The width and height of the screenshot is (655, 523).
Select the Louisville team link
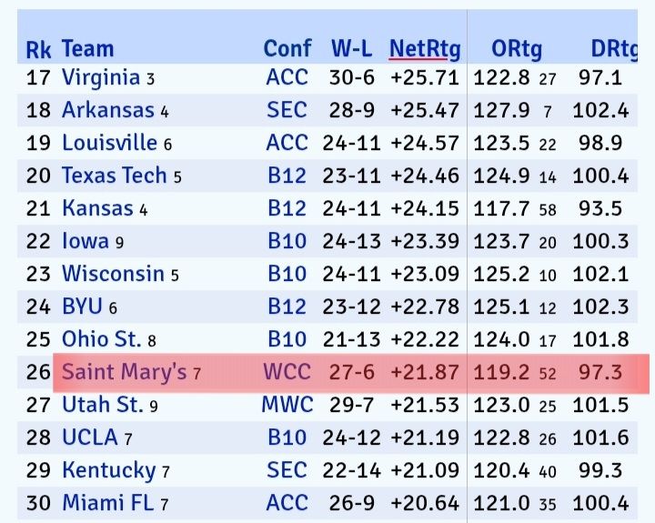[x=109, y=144]
